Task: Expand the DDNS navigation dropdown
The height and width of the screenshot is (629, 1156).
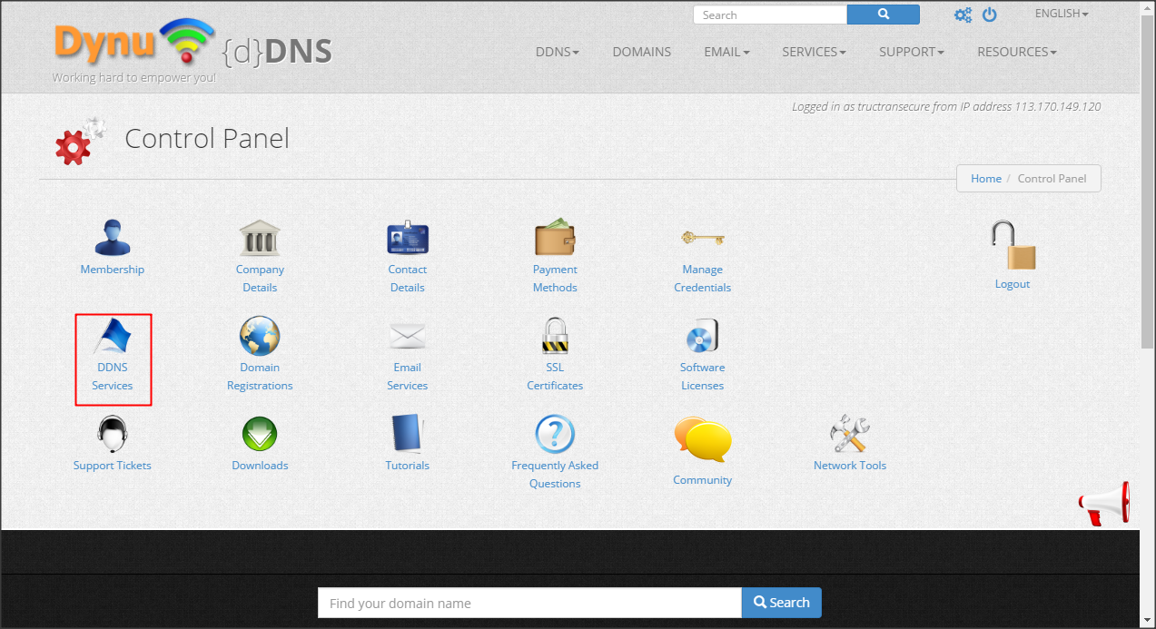Action: click(557, 52)
